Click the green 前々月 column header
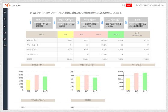The width and height of the screenshot is (168, 112). tap(116, 34)
